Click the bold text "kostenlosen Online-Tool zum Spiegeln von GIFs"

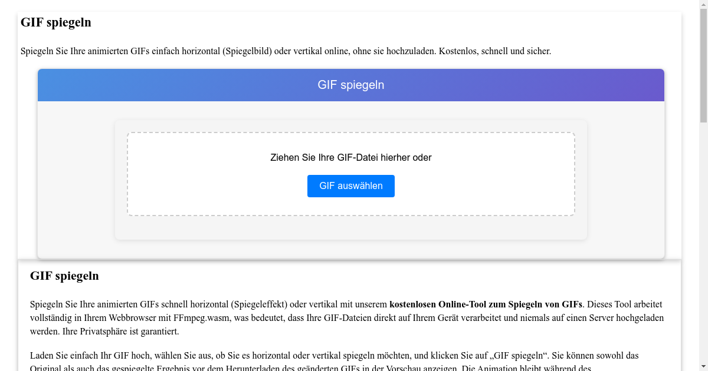click(x=486, y=304)
